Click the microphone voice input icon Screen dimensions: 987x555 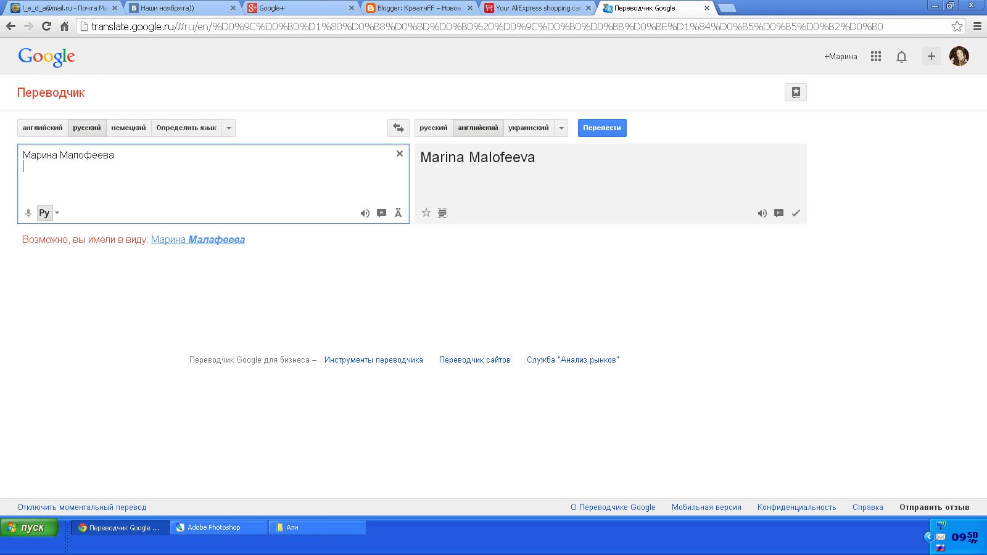28,213
